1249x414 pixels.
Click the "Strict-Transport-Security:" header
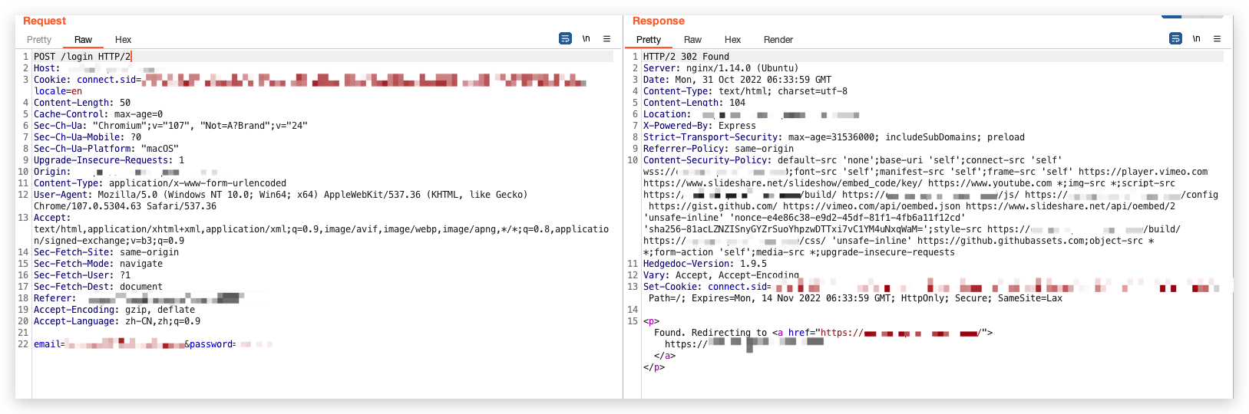(712, 137)
